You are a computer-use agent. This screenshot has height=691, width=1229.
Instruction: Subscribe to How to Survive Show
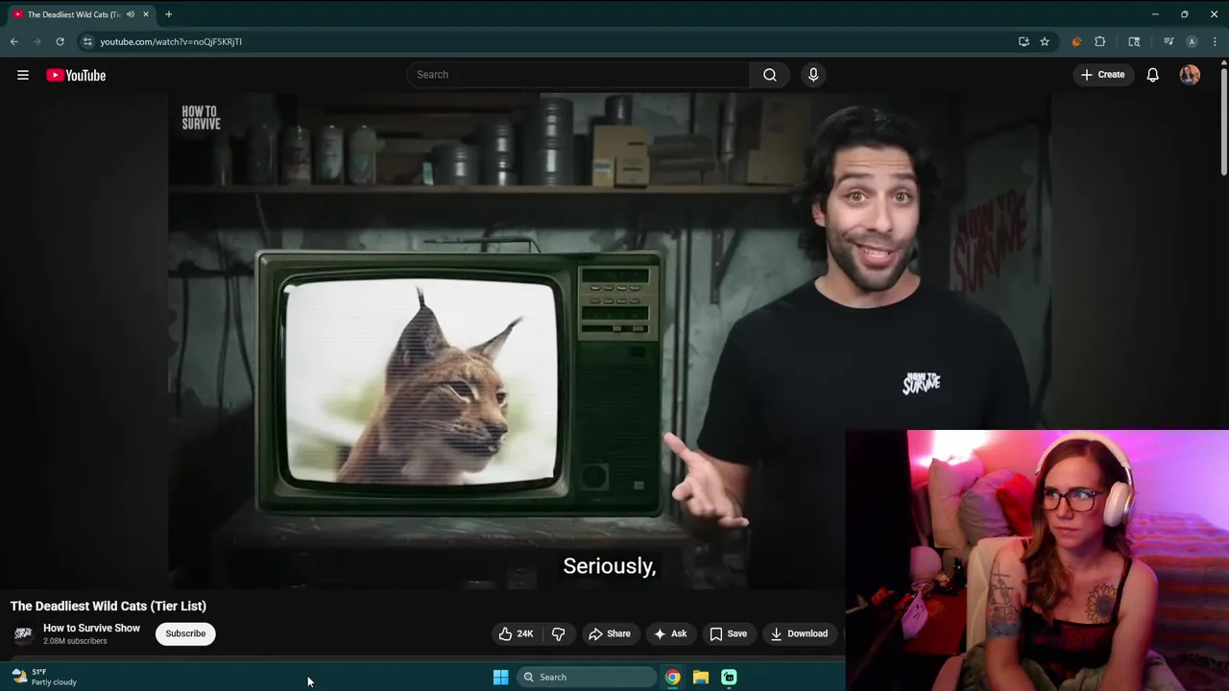[185, 633]
